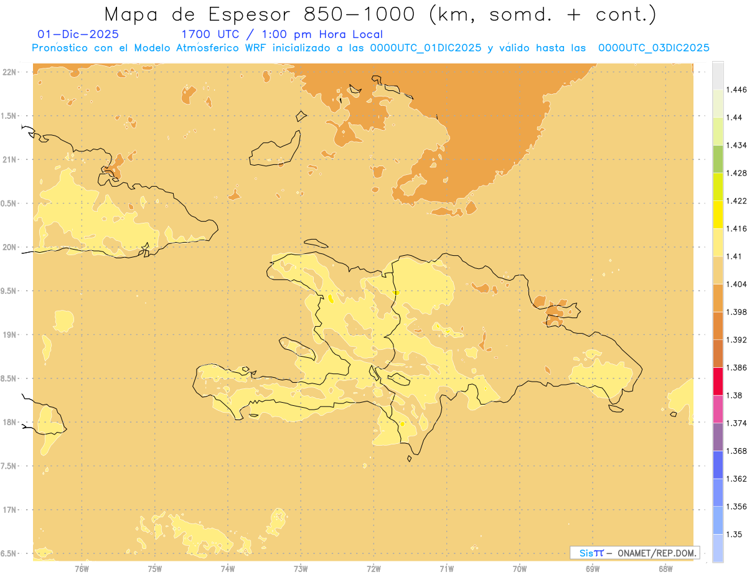The height and width of the screenshot is (577, 747).
Task: Click the legend value '1.35'
Action: (x=735, y=534)
